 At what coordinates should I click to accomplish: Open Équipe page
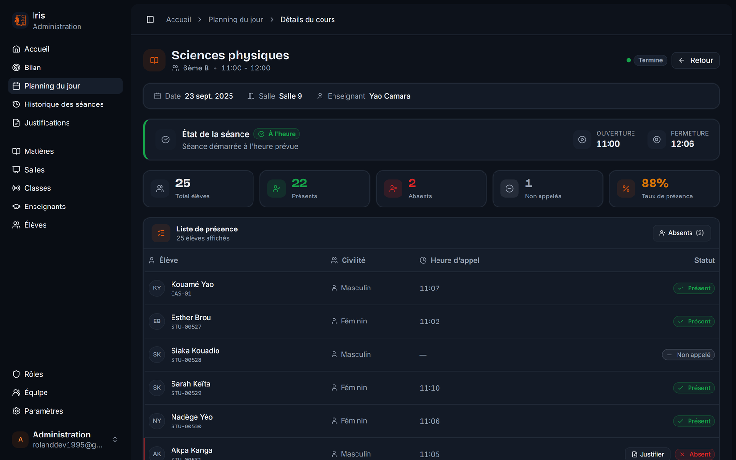tap(66, 392)
